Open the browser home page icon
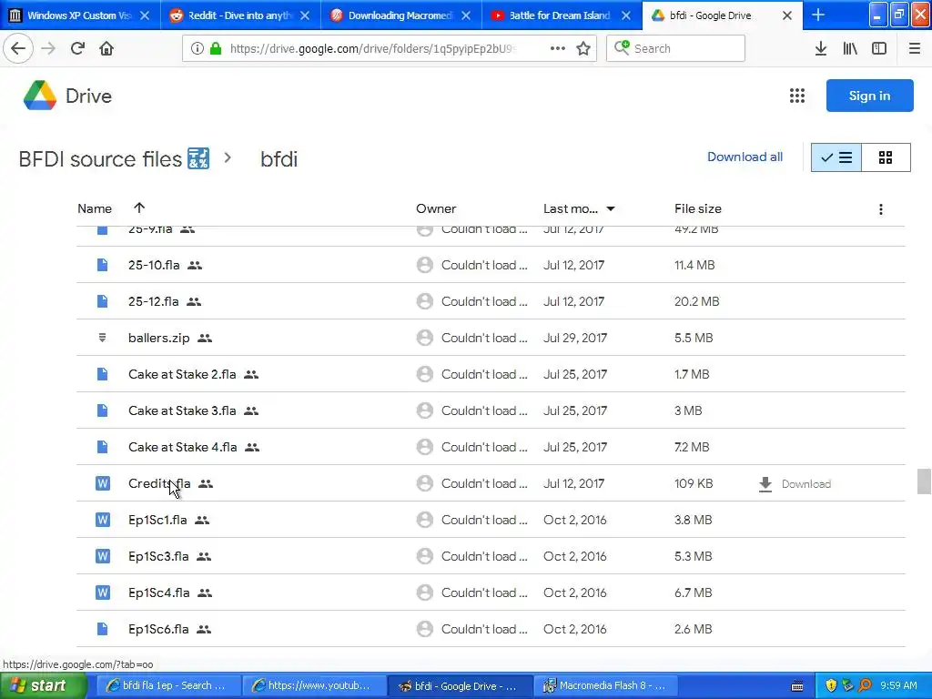 pyautogui.click(x=106, y=48)
